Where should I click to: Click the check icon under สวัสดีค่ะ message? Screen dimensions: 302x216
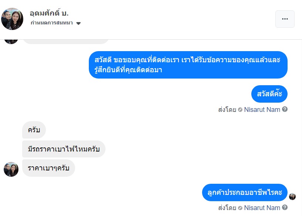click(240, 110)
